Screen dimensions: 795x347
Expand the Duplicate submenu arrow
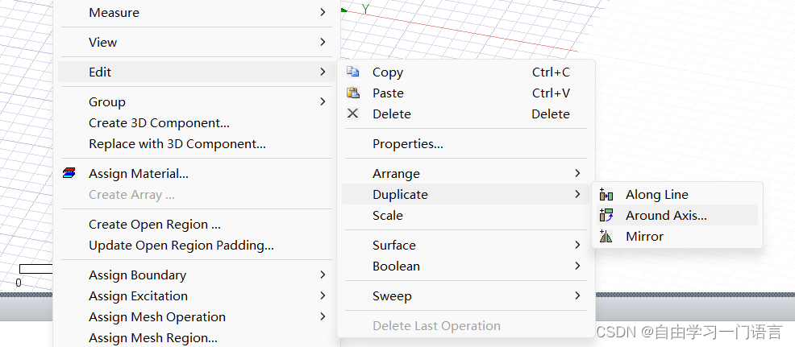click(x=577, y=194)
